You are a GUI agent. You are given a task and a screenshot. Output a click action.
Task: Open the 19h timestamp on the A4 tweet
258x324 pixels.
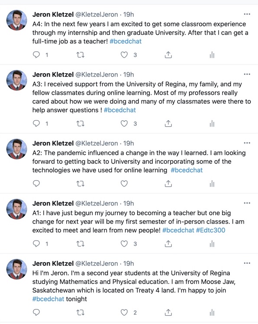point(129,14)
